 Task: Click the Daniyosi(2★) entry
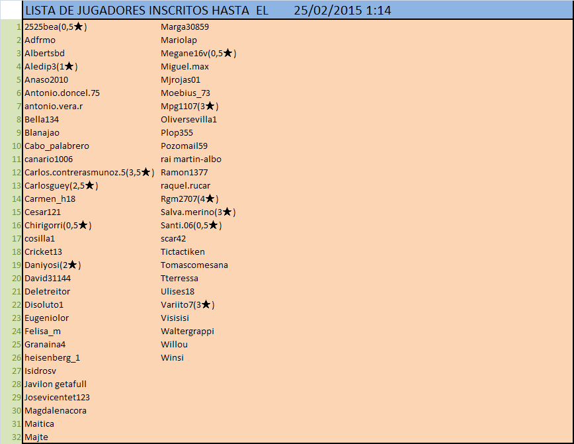pyautogui.click(x=52, y=265)
